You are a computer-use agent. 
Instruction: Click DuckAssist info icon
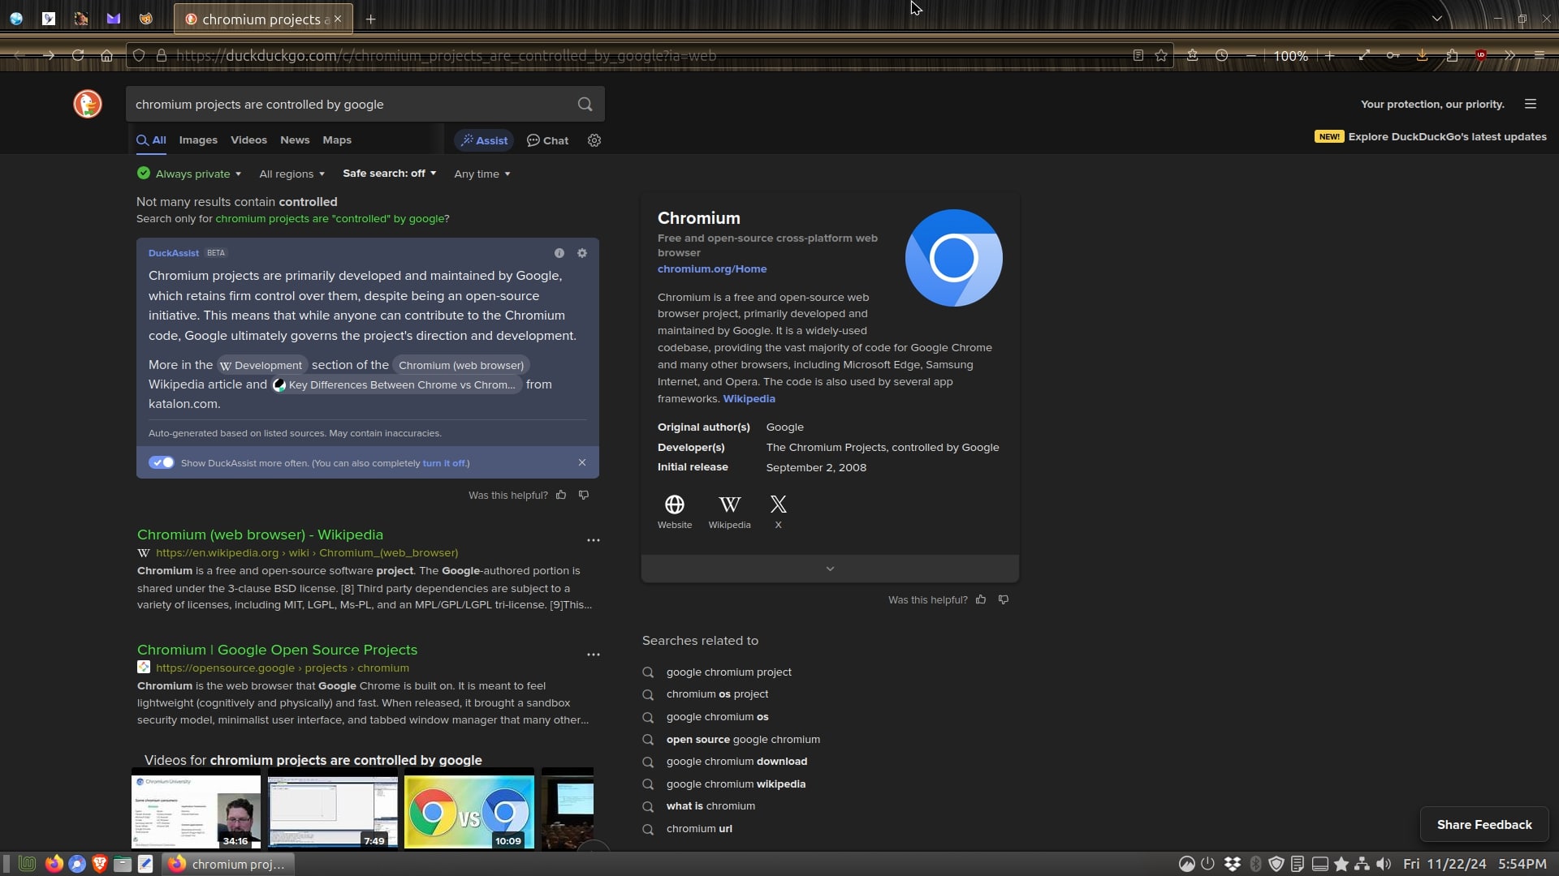(x=559, y=253)
